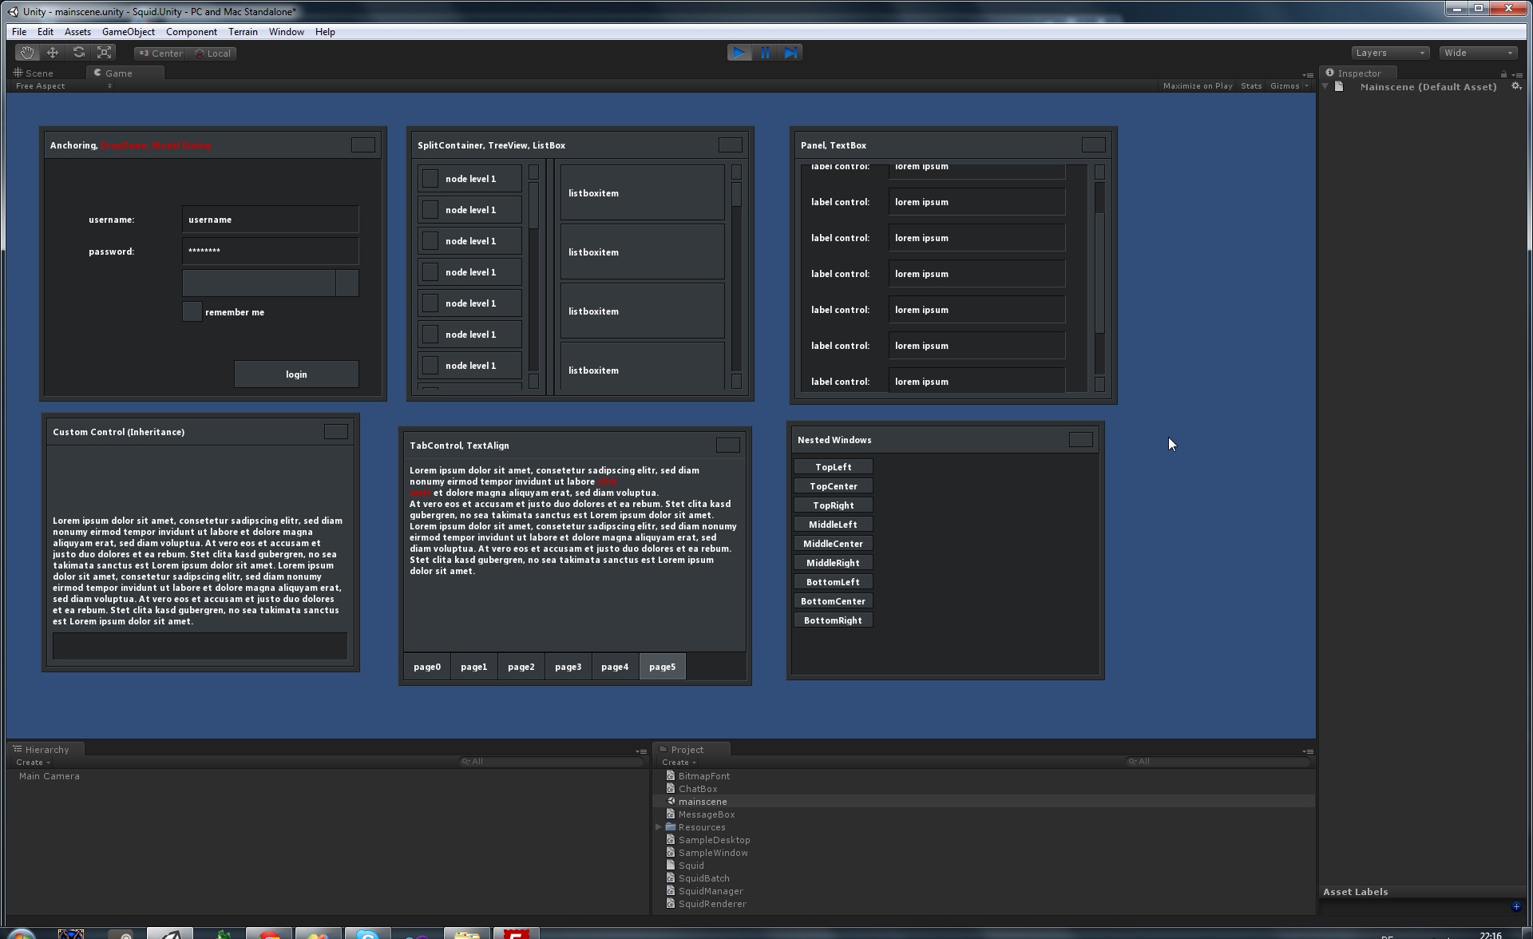Switch to the page2 tab in TabControl
The width and height of the screenshot is (1533, 939).
click(521, 666)
